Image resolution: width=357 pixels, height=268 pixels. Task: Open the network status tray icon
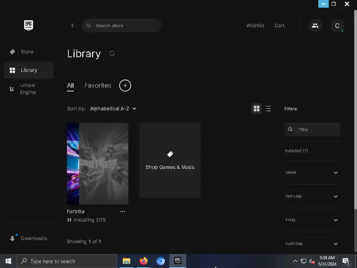click(x=304, y=261)
